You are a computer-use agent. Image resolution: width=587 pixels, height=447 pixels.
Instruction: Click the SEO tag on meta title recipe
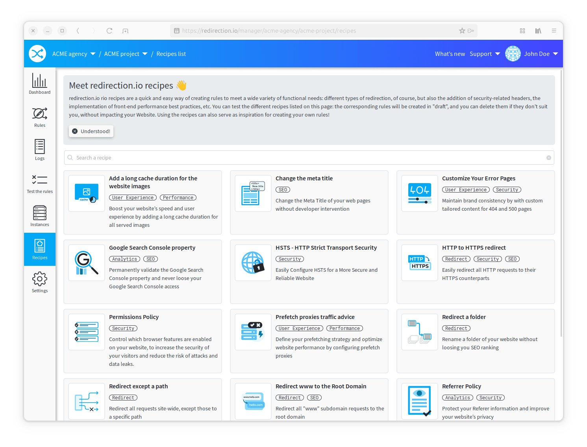pos(283,190)
